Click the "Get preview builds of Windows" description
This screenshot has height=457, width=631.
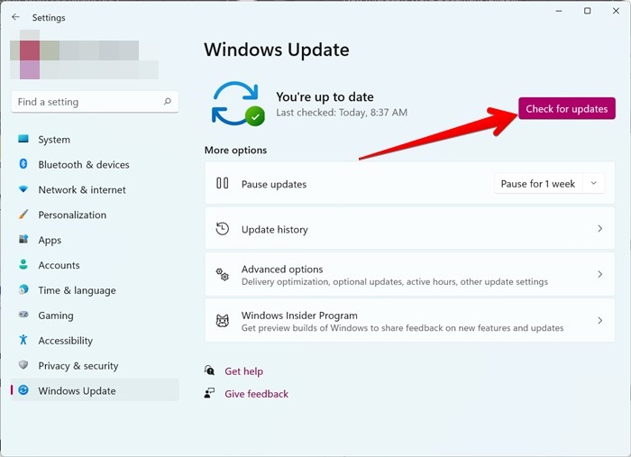click(x=402, y=328)
